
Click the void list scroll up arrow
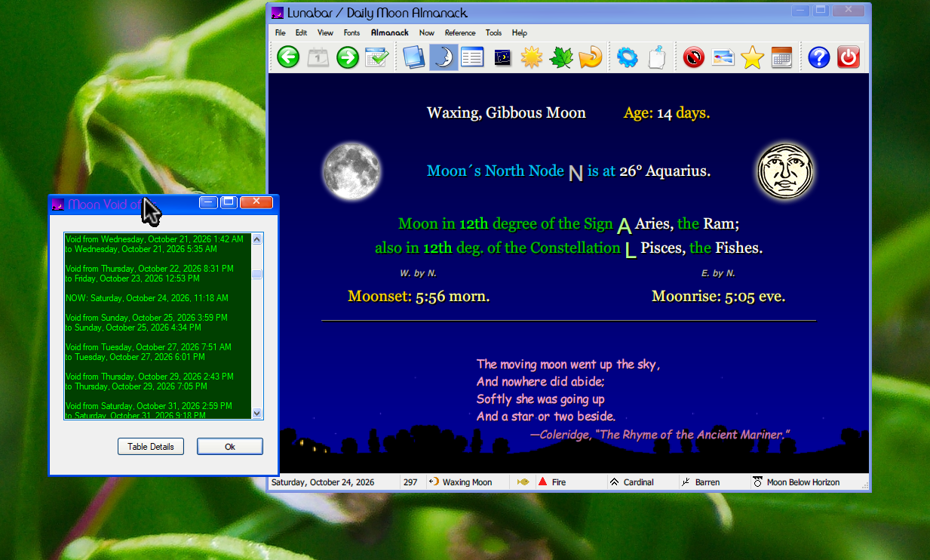256,239
